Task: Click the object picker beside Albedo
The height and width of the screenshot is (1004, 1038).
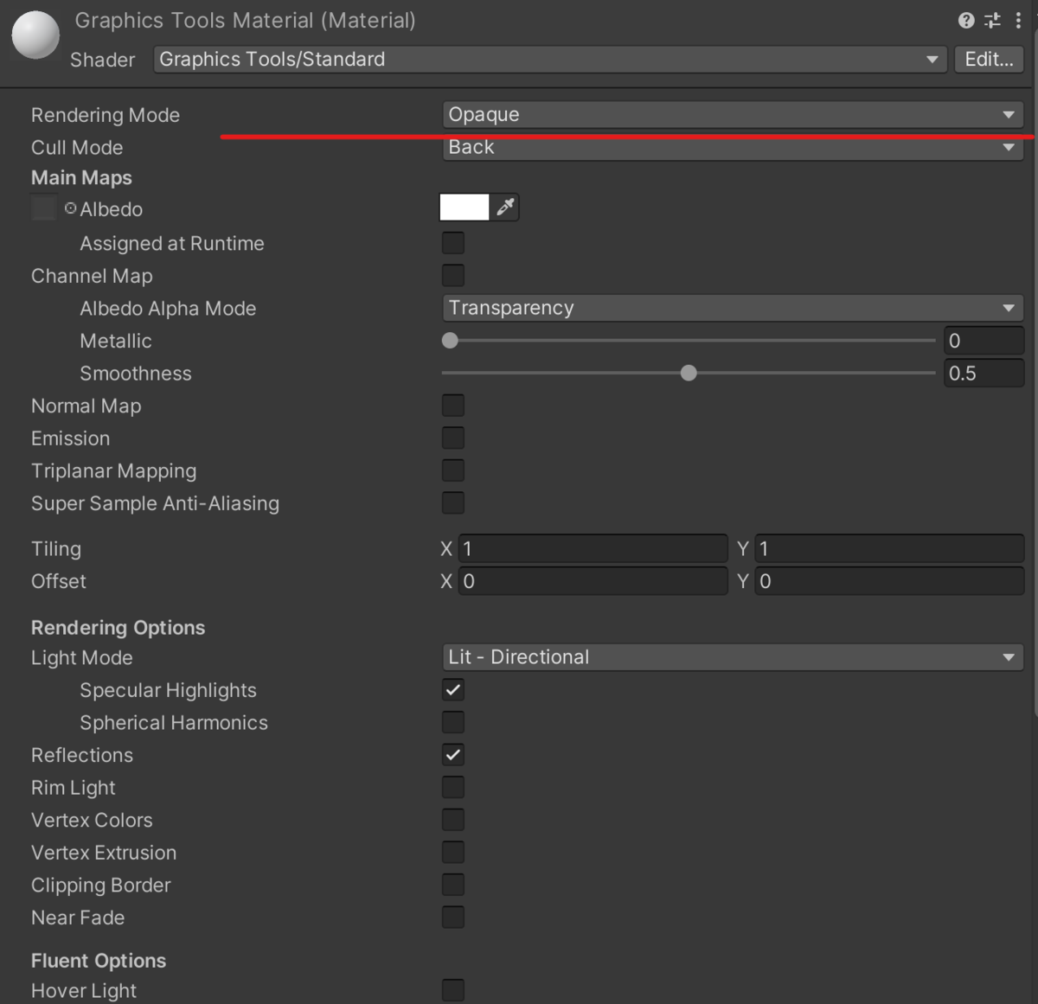Action: pyautogui.click(x=70, y=208)
